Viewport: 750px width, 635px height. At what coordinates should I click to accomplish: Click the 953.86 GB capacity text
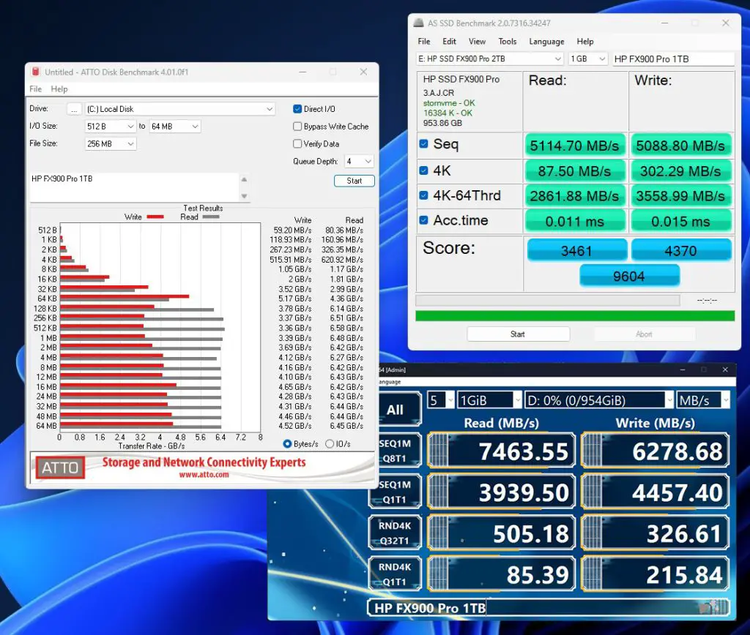pos(442,123)
